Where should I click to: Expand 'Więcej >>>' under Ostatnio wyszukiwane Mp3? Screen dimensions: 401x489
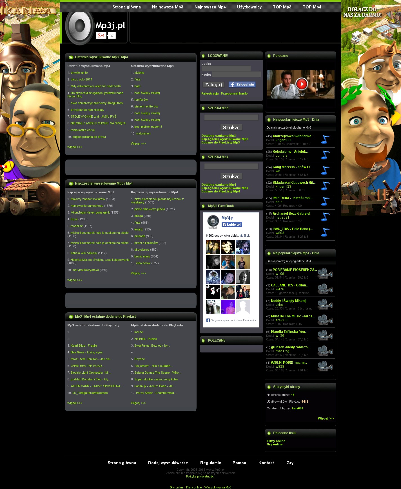point(75,147)
